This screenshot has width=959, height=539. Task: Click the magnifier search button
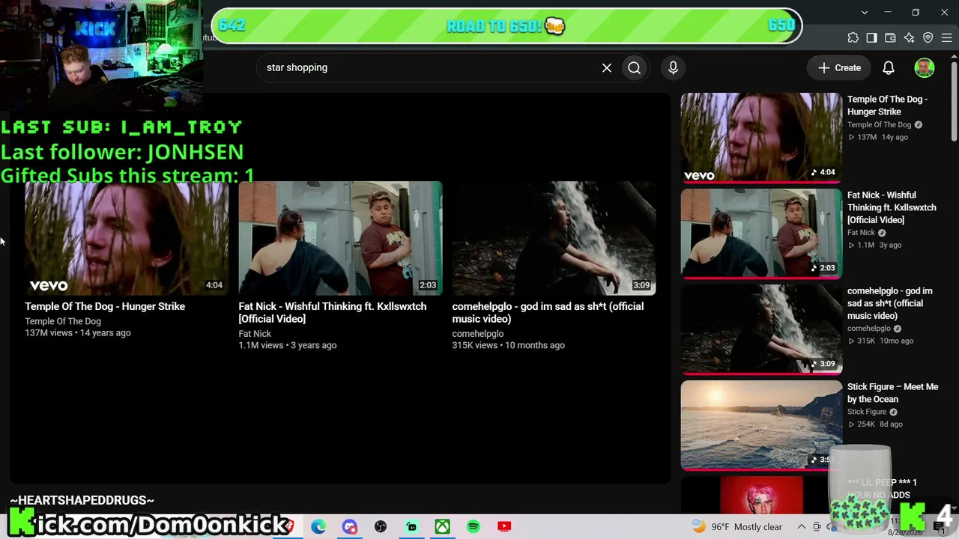635,67
